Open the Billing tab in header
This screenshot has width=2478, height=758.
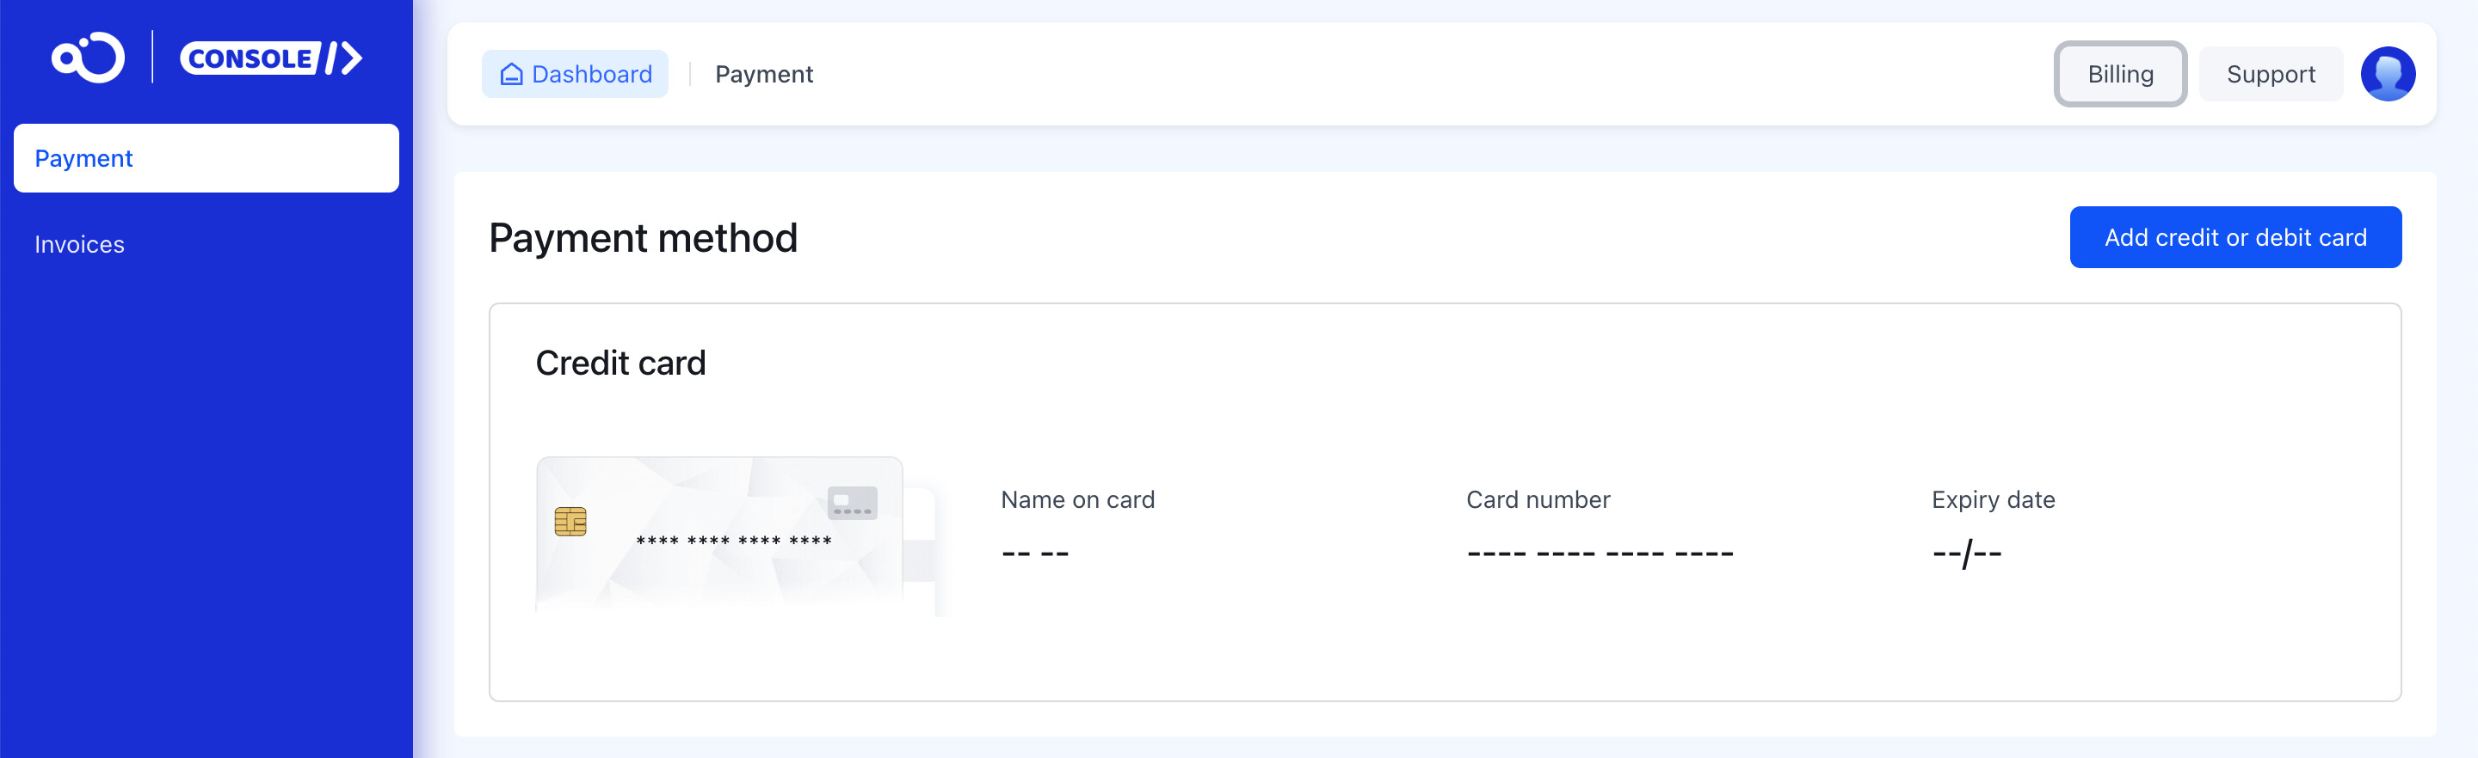2119,74
